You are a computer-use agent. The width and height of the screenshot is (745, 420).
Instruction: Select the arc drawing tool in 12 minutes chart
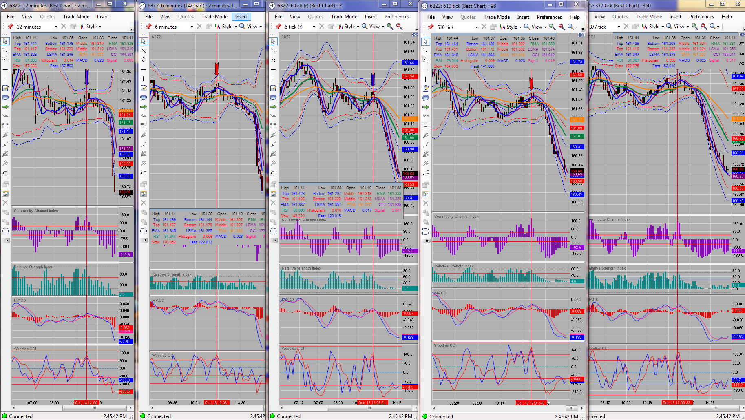coord(5,116)
